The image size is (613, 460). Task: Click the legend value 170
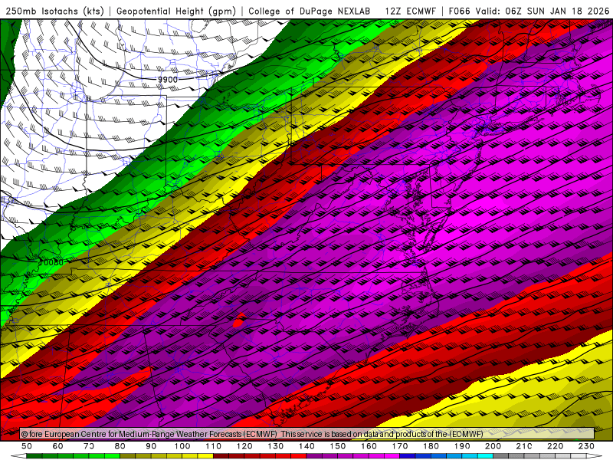point(399,446)
